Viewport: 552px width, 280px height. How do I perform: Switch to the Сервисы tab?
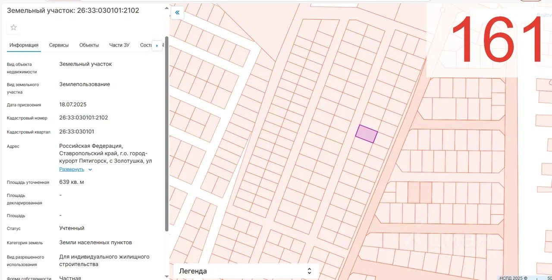click(59, 45)
